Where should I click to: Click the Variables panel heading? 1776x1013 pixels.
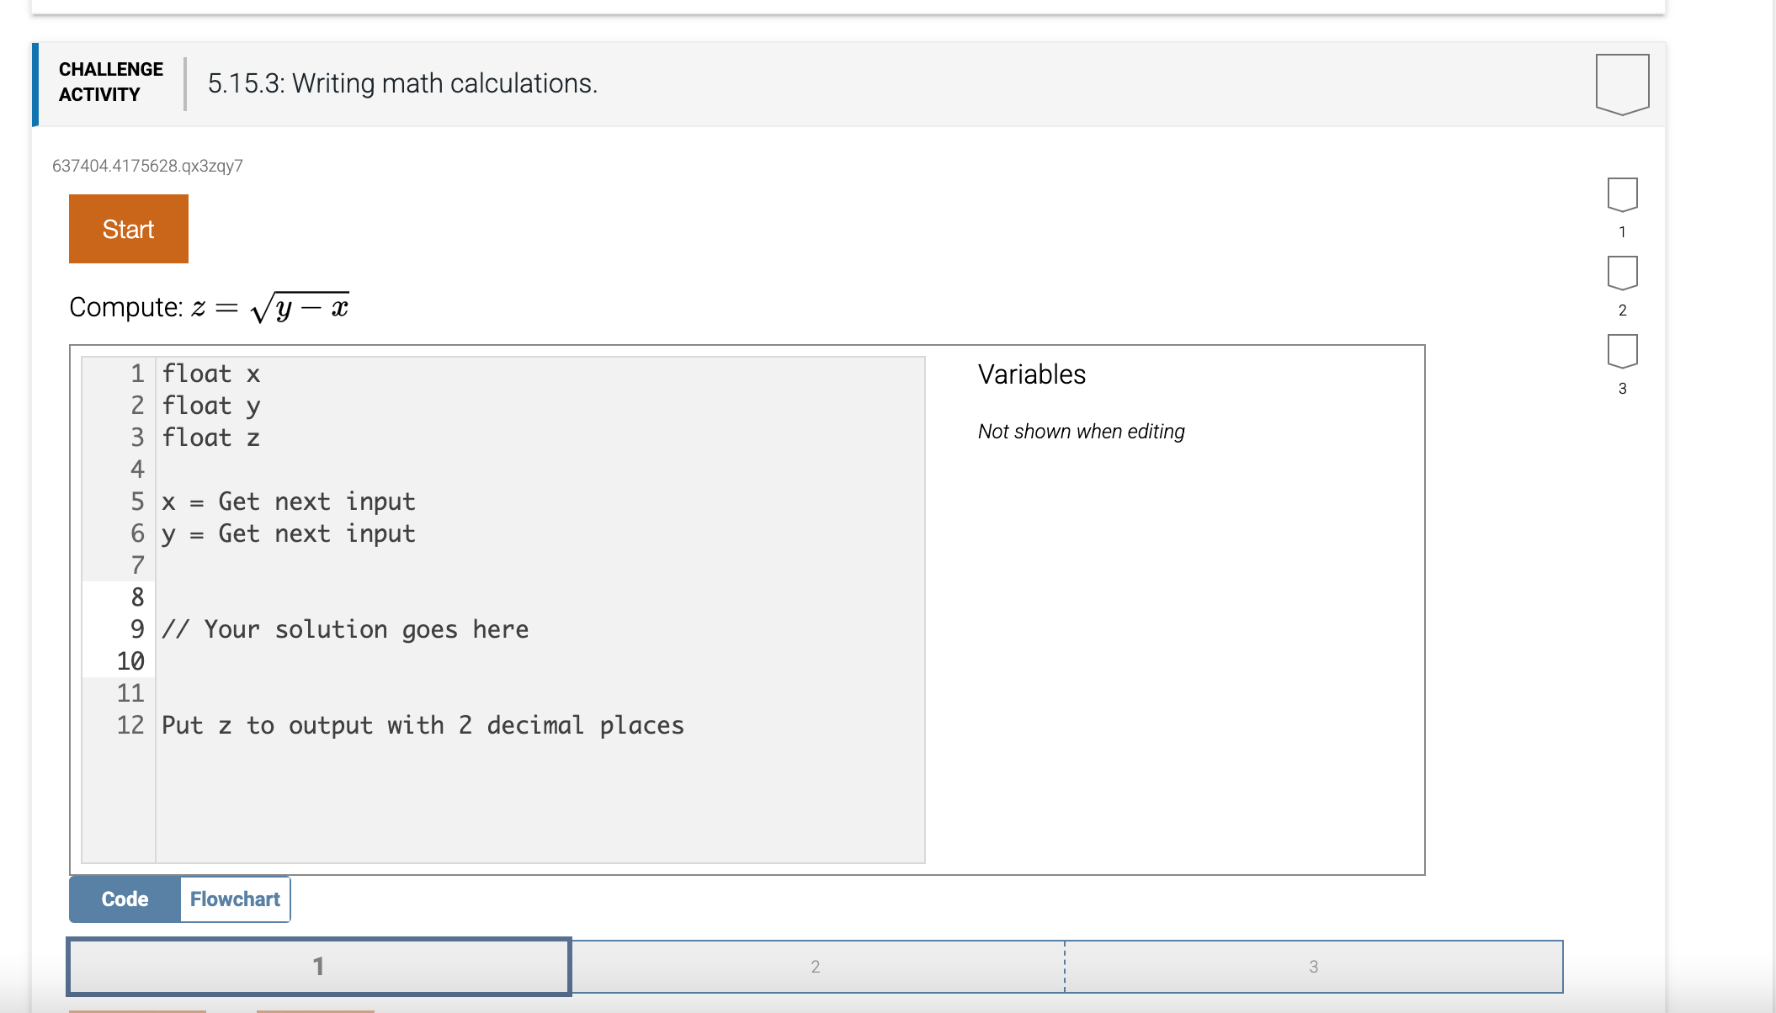point(1032,374)
